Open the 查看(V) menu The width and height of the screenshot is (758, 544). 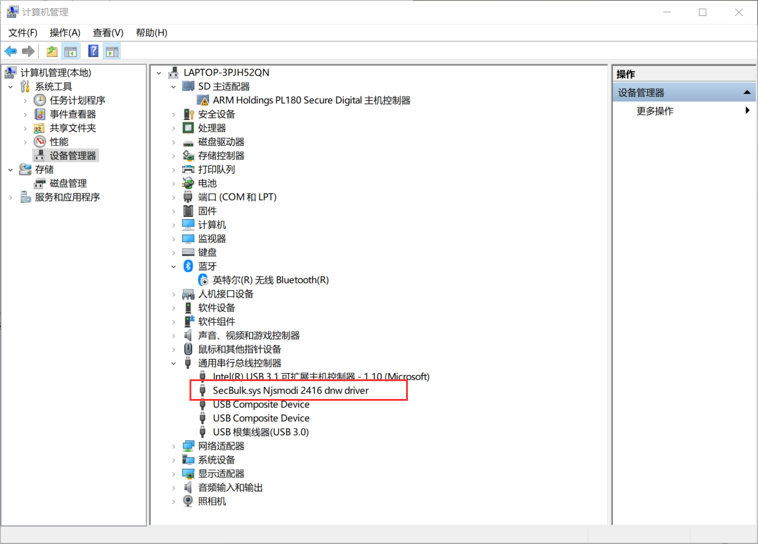pyautogui.click(x=108, y=33)
